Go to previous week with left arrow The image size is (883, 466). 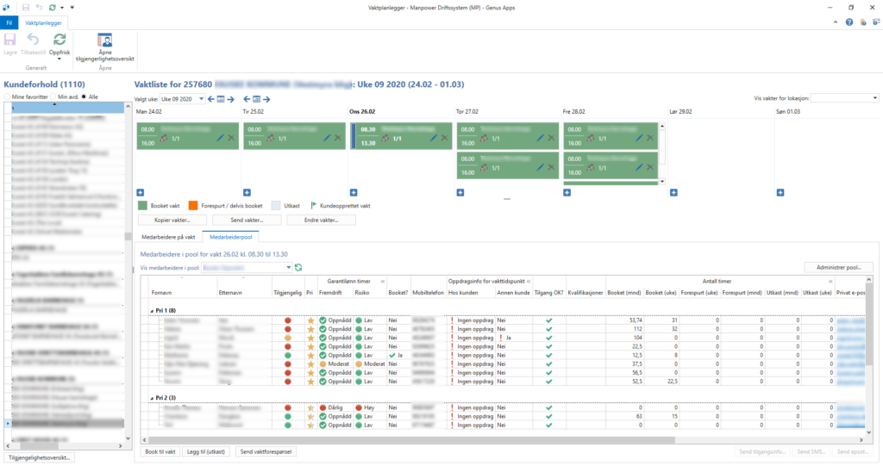click(x=211, y=99)
